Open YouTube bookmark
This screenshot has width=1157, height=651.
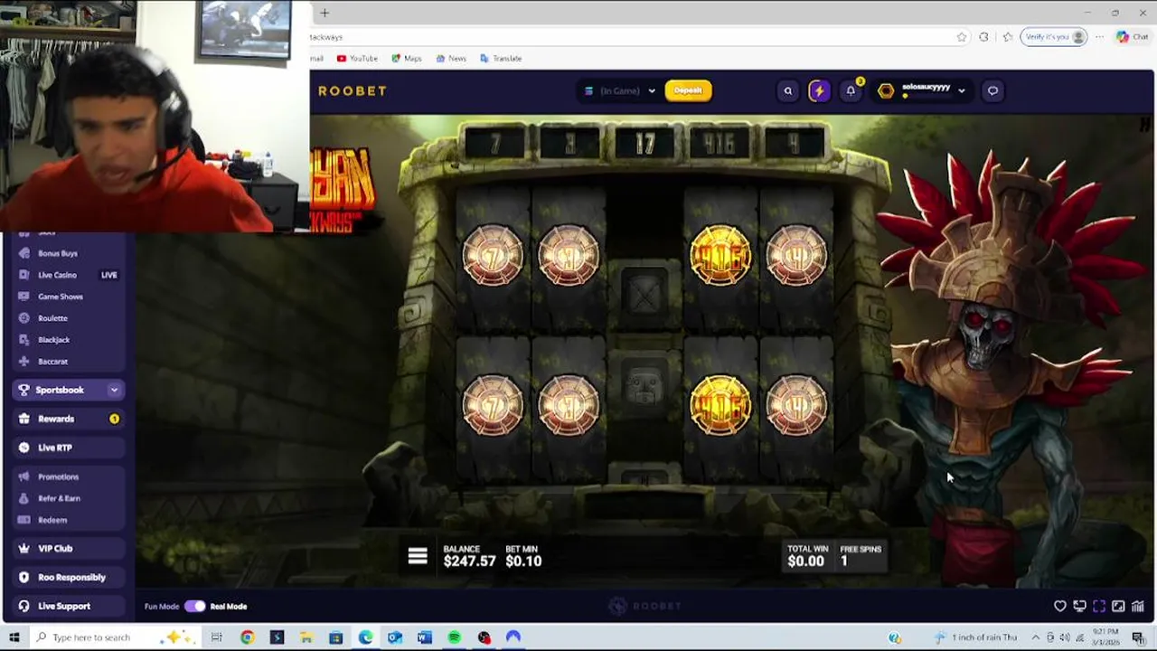357,59
